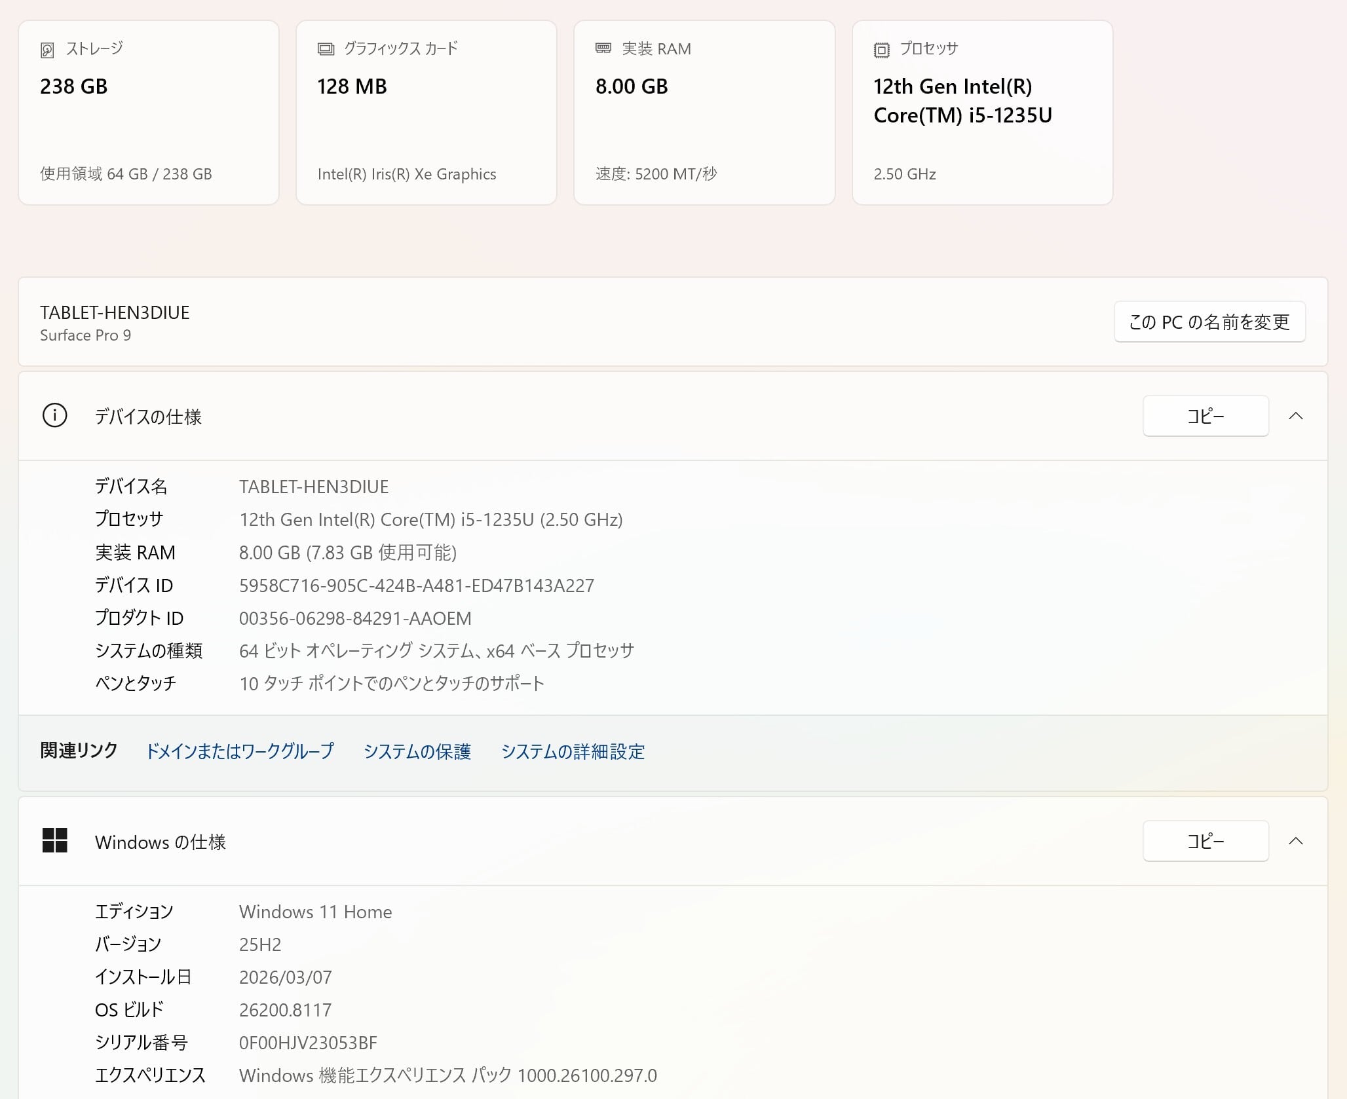
Task: Open システムの詳細設定 link
Action: click(x=573, y=751)
